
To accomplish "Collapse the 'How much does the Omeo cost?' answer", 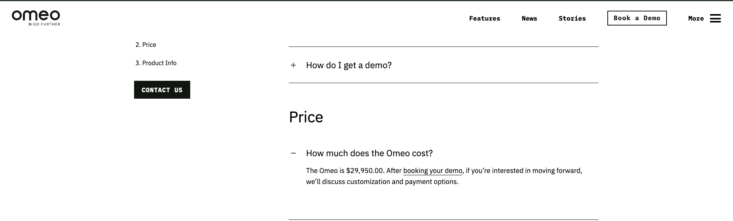I will (x=369, y=153).
